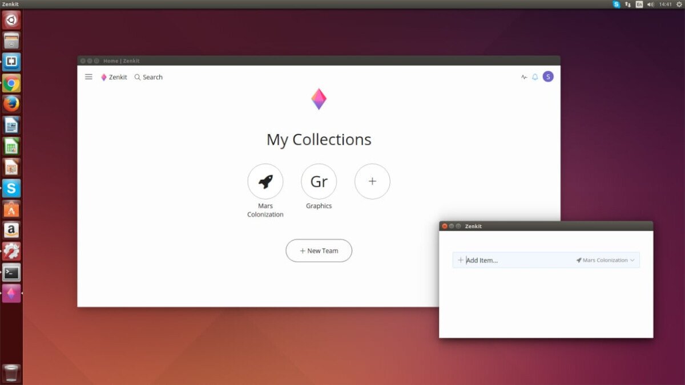Image resolution: width=685 pixels, height=385 pixels.
Task: Open the Graphics collection circle
Action: tap(319, 181)
